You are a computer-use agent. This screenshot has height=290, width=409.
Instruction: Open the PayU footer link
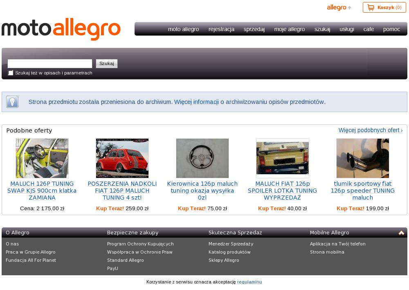(x=113, y=268)
